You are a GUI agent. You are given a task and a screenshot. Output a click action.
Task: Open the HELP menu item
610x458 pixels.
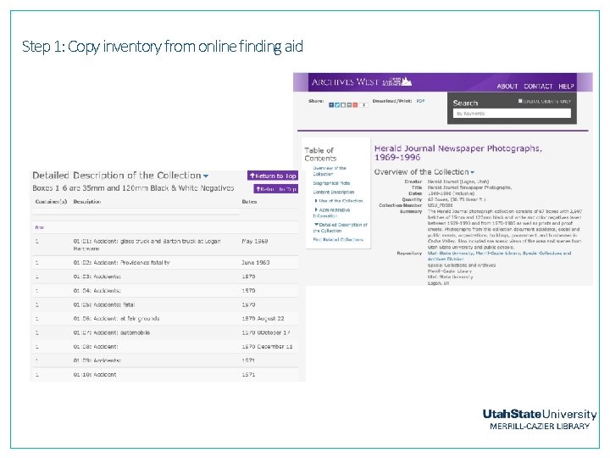[566, 87]
